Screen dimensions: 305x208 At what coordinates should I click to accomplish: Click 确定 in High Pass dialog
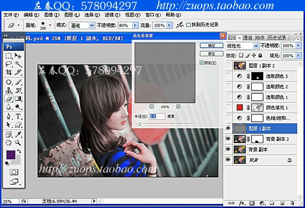pos(211,46)
